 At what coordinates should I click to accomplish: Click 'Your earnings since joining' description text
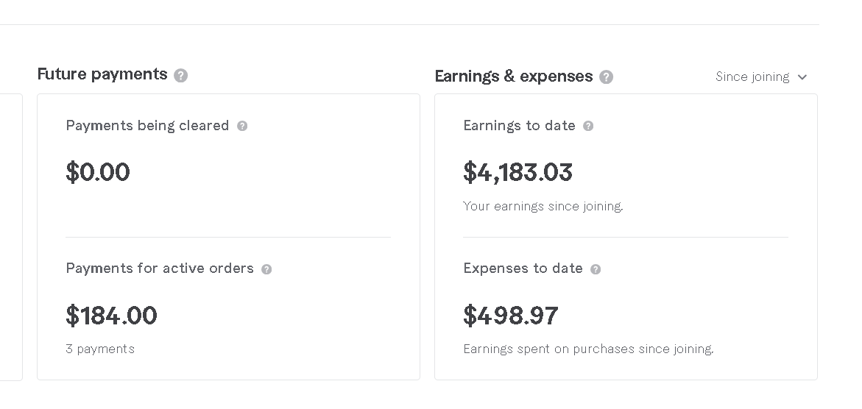click(x=543, y=206)
